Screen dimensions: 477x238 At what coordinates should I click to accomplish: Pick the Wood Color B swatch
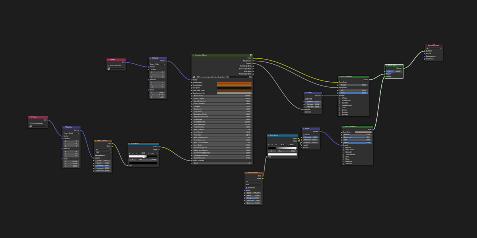pos(234,85)
